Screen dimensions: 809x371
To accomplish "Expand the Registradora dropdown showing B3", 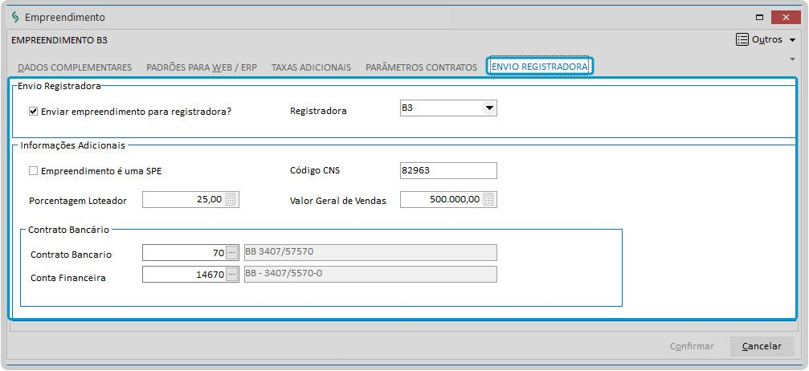I will pyautogui.click(x=489, y=108).
